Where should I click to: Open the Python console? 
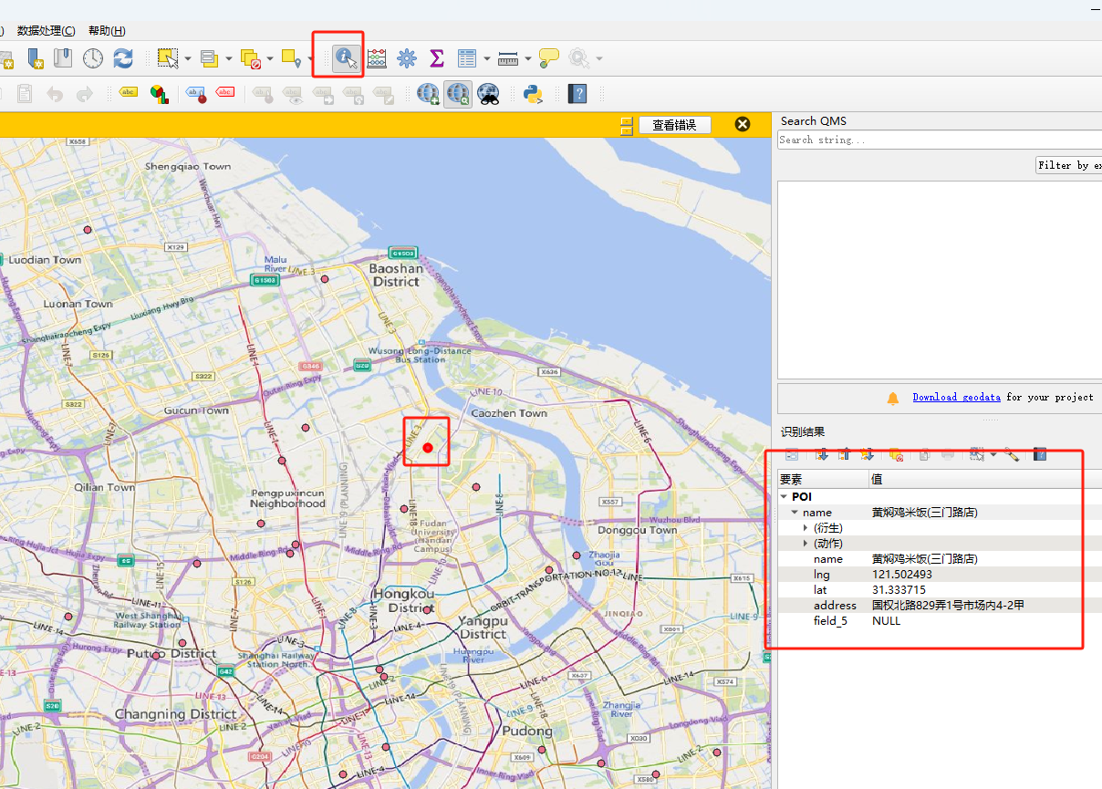point(534,94)
